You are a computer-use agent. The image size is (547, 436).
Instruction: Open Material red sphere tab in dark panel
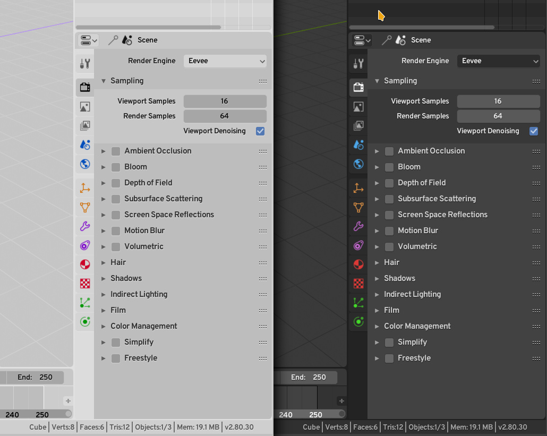point(358,264)
